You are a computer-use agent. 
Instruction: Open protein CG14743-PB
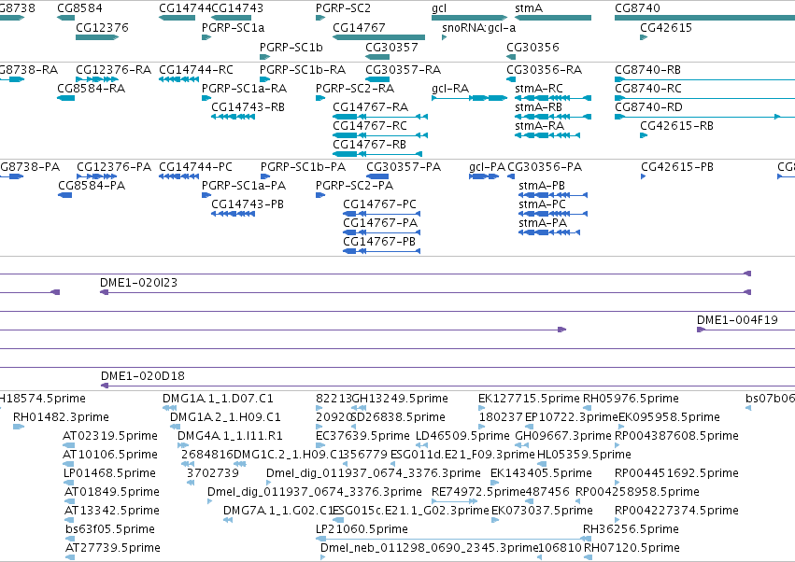247,204
